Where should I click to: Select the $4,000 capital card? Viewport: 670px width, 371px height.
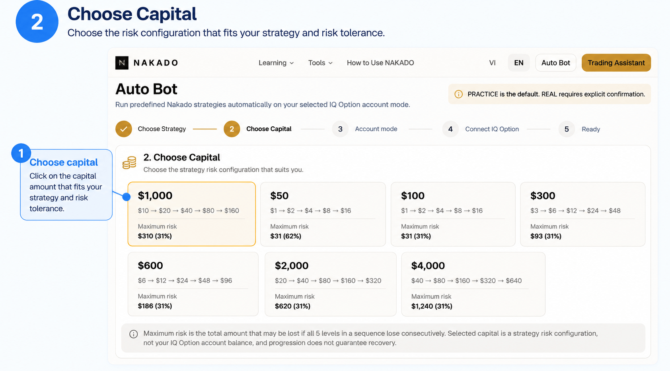pos(473,284)
